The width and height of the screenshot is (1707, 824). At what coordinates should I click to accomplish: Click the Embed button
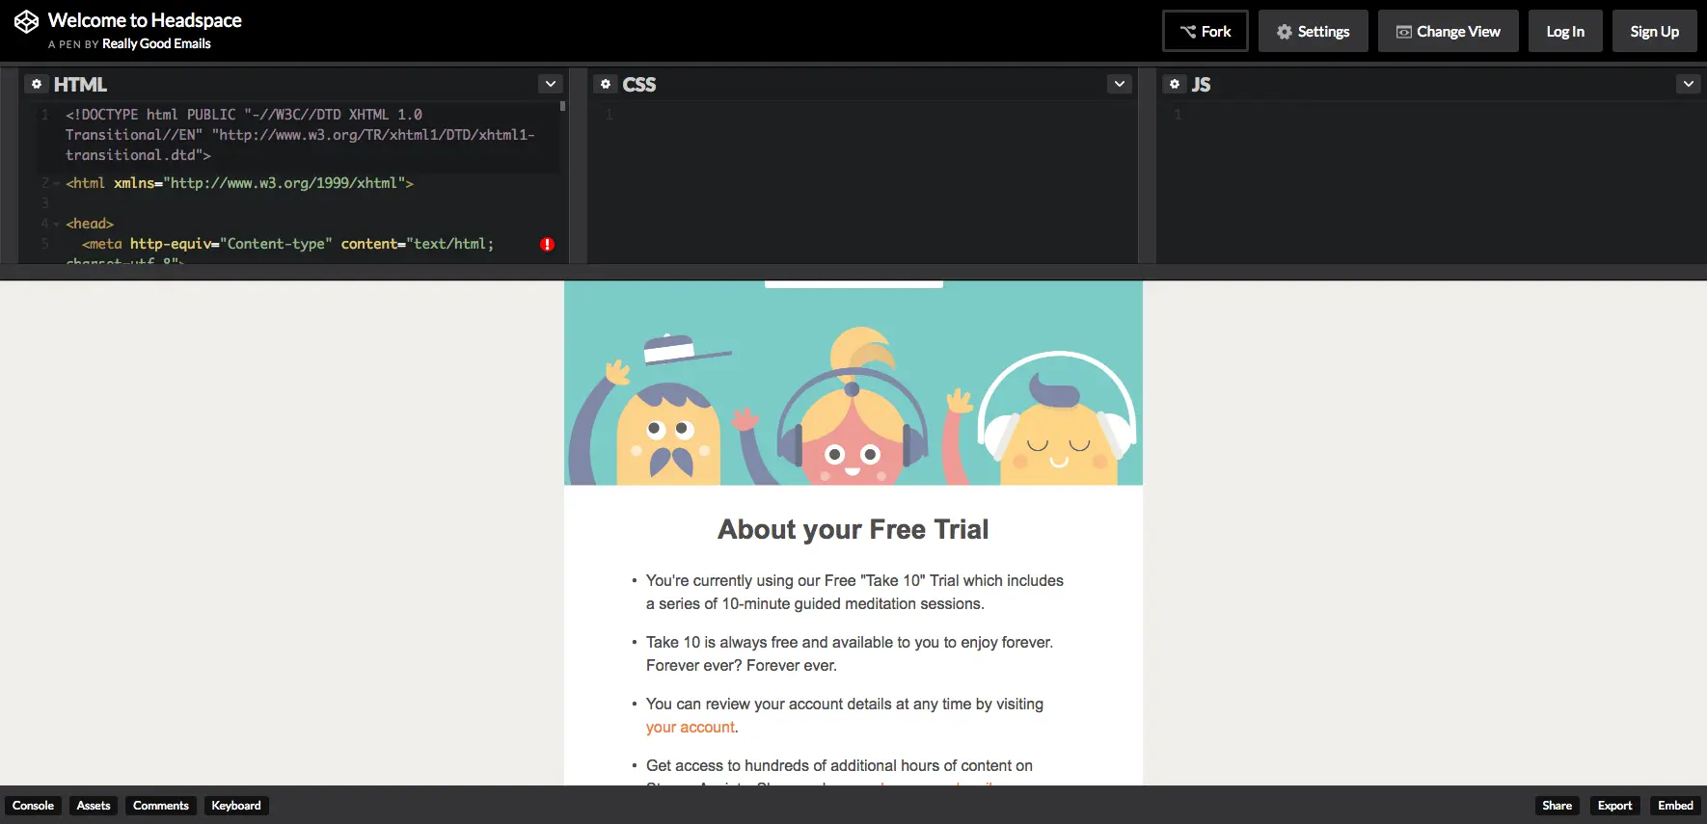(x=1675, y=806)
